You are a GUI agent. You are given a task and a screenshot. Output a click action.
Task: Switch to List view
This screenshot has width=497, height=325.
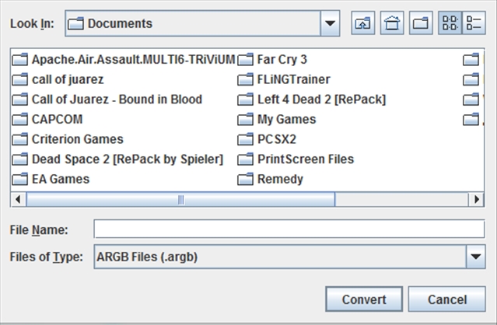click(450, 23)
